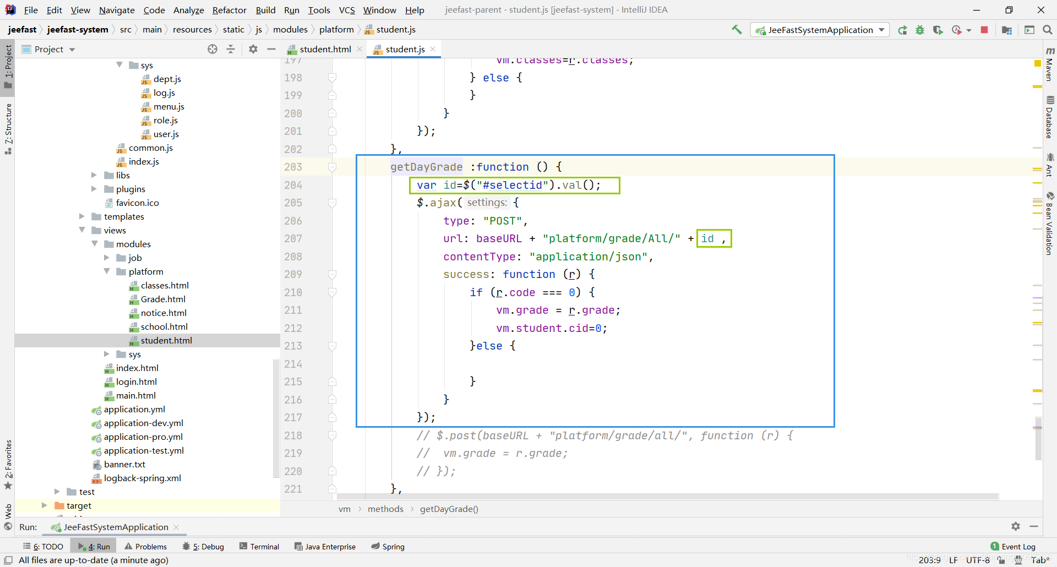1057x567 pixels.
Task: Click the locate file crosshair icon in Project panel
Action: coord(213,49)
